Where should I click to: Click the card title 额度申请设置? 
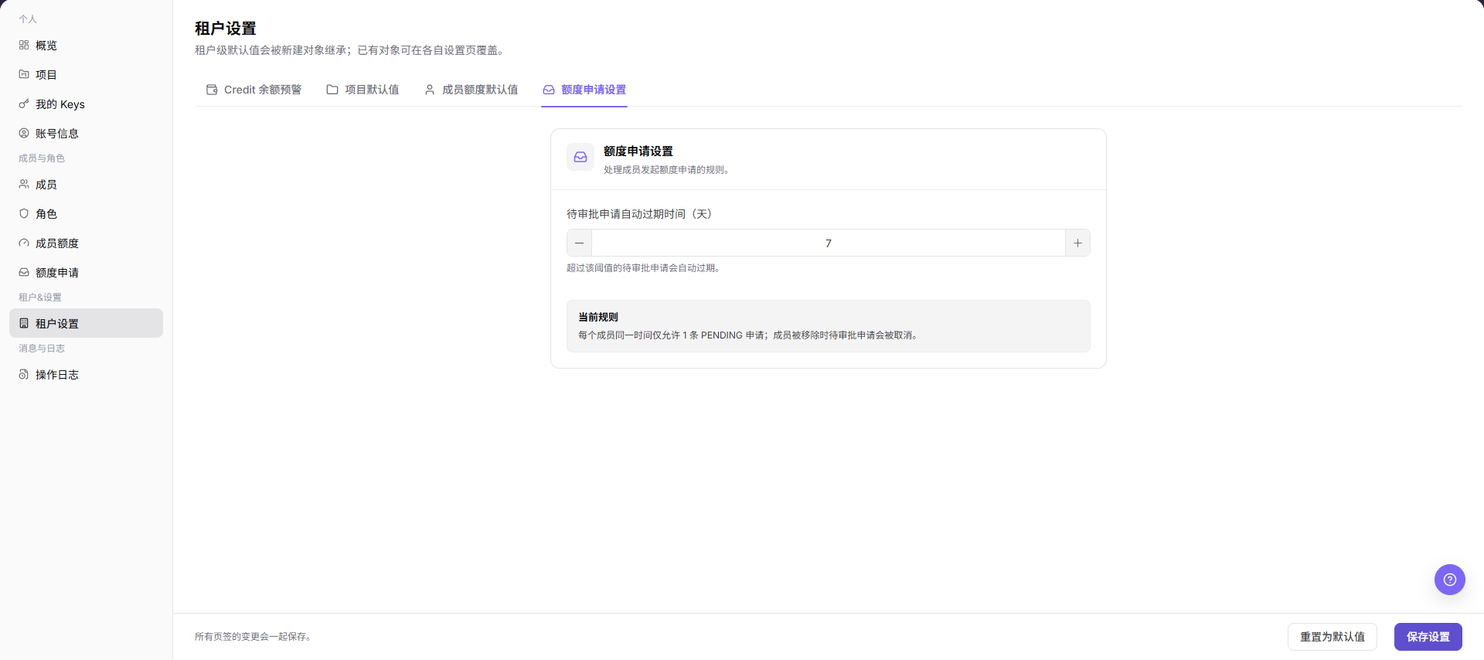coord(638,151)
